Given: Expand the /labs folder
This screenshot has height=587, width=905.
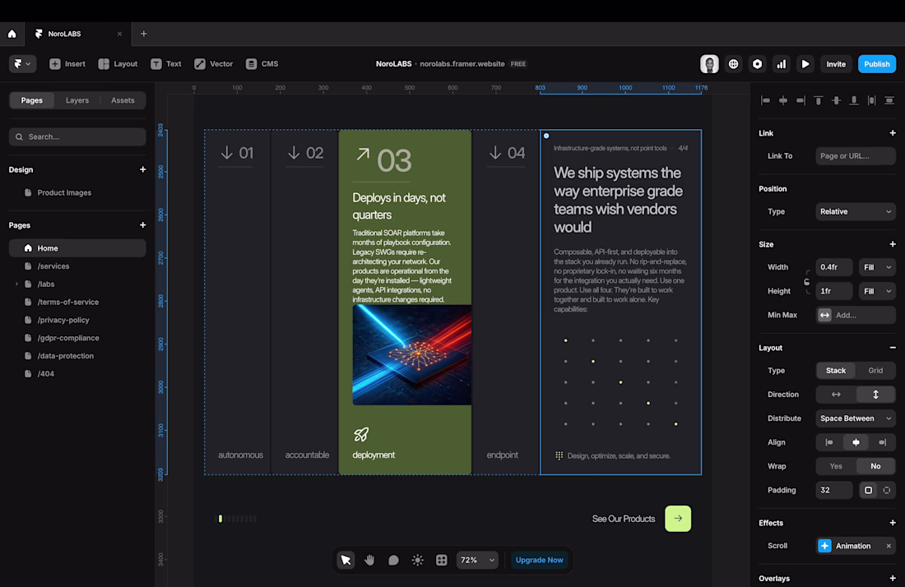Looking at the screenshot, I should tap(16, 284).
